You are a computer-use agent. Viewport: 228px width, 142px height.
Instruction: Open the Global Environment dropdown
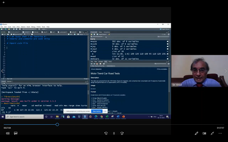pyautogui.click(x=97, y=37)
